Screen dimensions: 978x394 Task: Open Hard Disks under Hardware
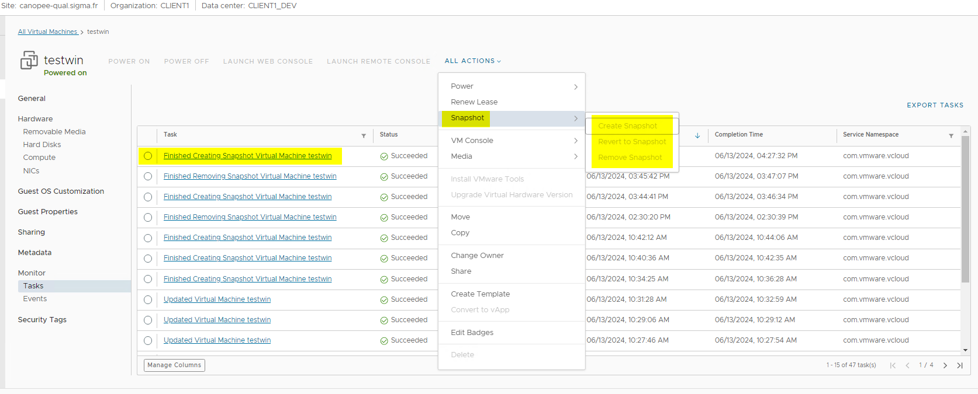pyautogui.click(x=42, y=145)
